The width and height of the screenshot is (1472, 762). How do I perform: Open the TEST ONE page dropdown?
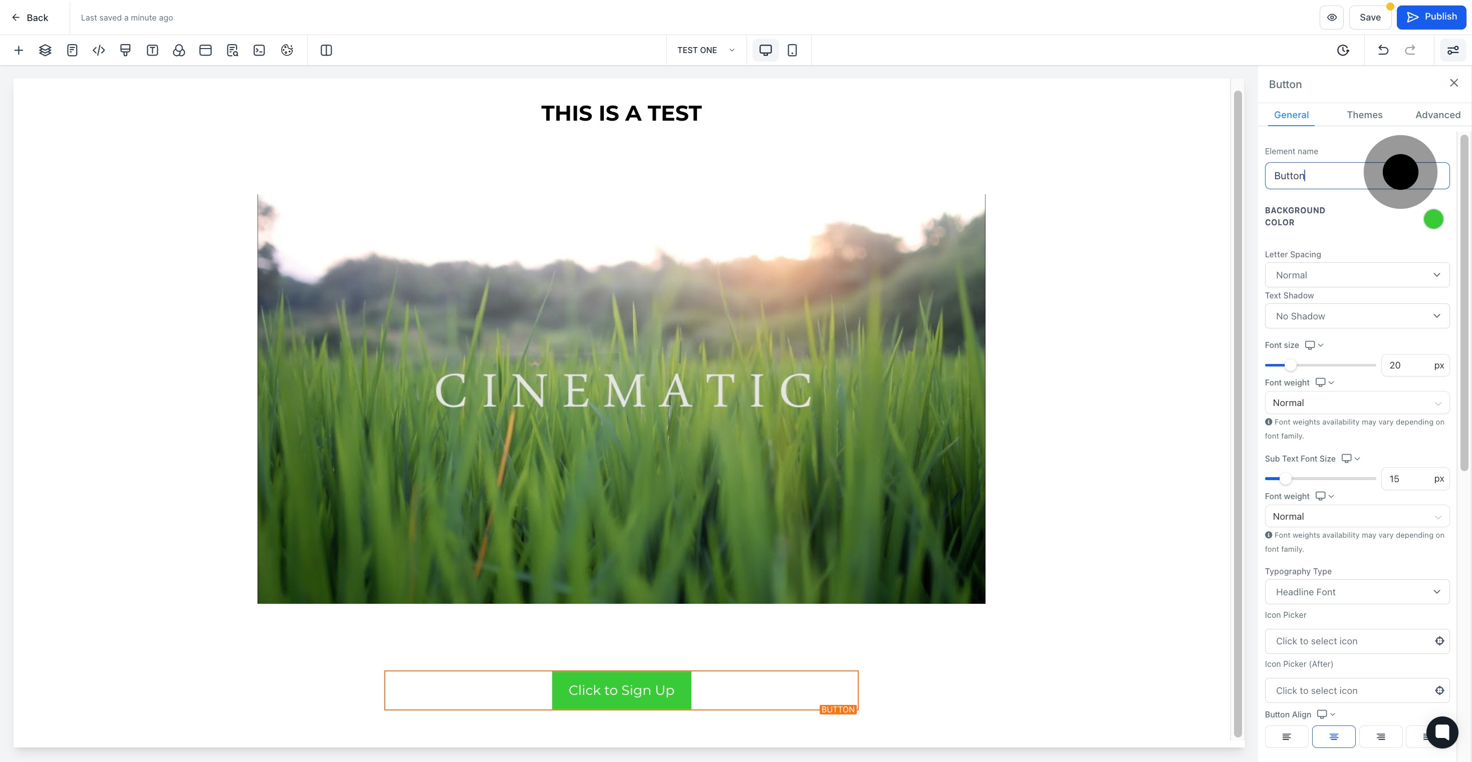click(x=706, y=50)
